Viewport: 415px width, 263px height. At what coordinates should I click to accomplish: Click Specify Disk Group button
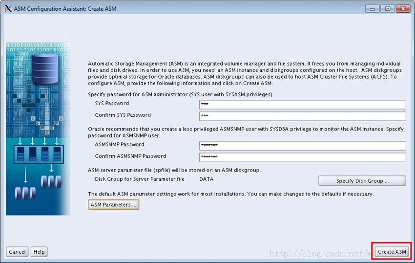(x=362, y=181)
